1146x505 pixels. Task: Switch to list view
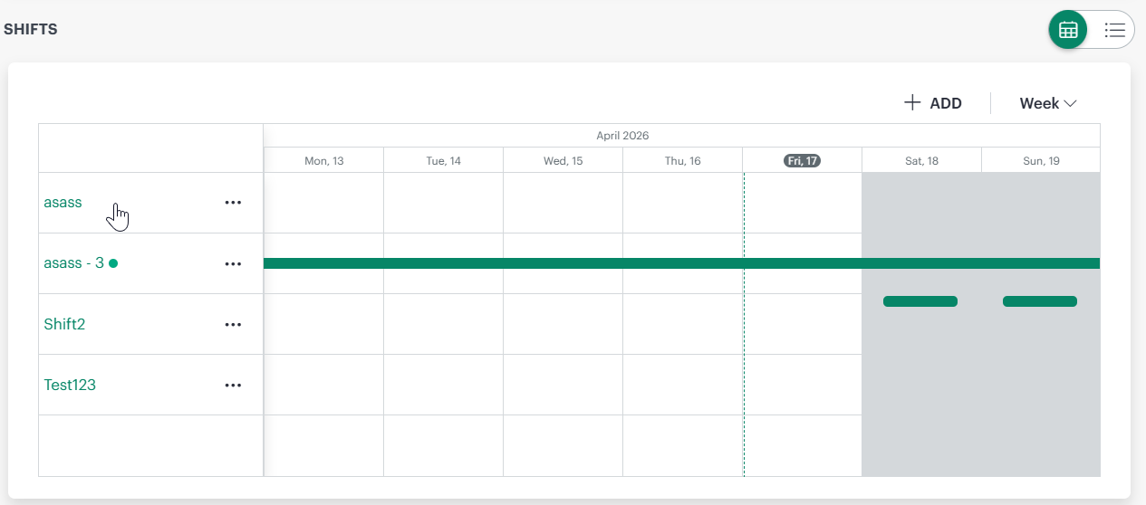click(1114, 30)
